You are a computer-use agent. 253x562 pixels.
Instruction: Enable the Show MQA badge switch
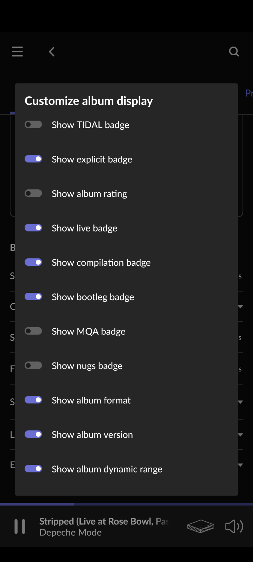click(x=33, y=331)
